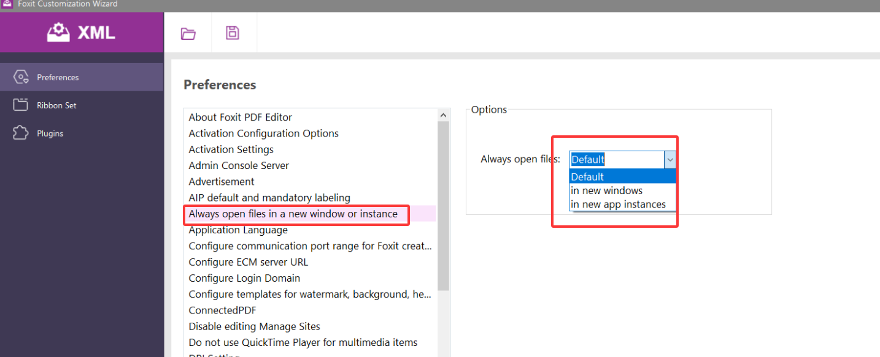Select 'Activation Settings' in the preferences list

[x=231, y=149]
